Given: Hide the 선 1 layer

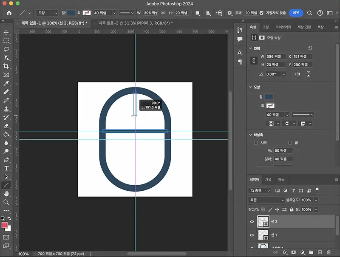Looking at the screenshot, I should coord(252,235).
